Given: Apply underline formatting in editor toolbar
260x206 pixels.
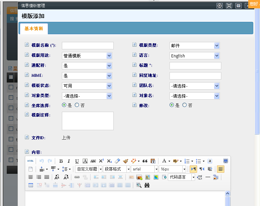Looking at the screenshot, I should coord(77,161).
